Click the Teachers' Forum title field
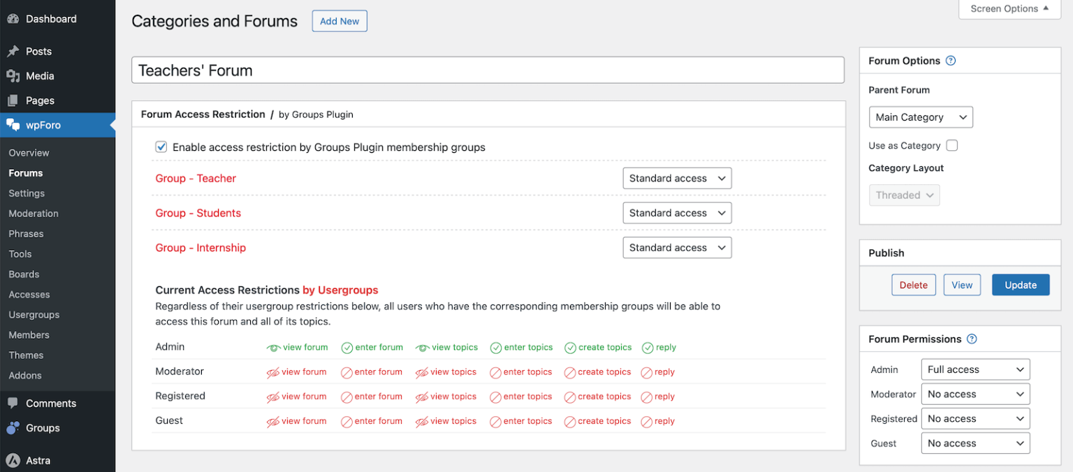The height and width of the screenshot is (472, 1073). coord(488,70)
